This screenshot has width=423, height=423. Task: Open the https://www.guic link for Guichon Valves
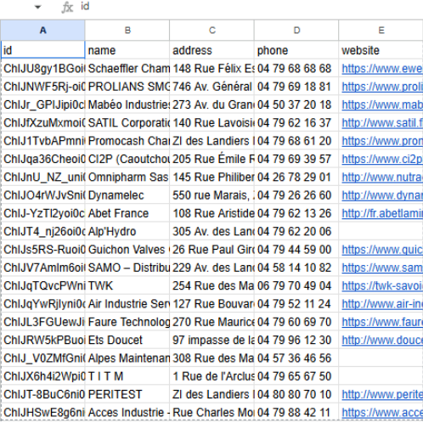point(382,250)
